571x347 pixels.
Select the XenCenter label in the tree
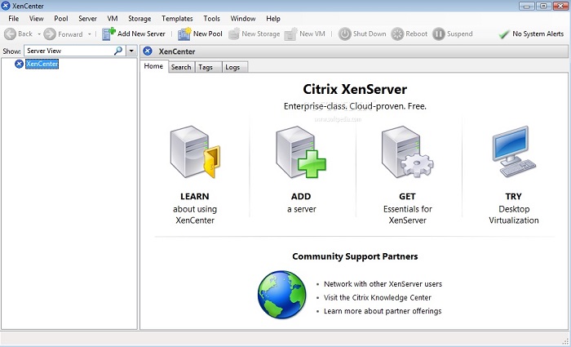click(x=42, y=65)
